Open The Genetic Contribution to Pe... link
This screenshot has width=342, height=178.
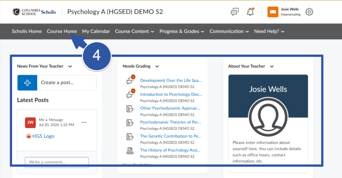click(171, 136)
